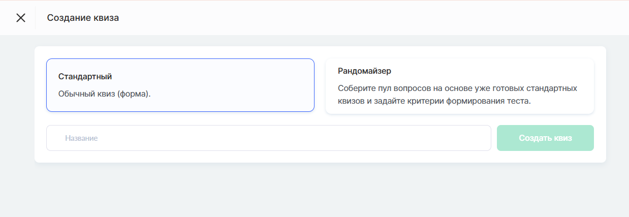The image size is (629, 217).
Task: Click the Создание квиза page title
Action: (83, 18)
